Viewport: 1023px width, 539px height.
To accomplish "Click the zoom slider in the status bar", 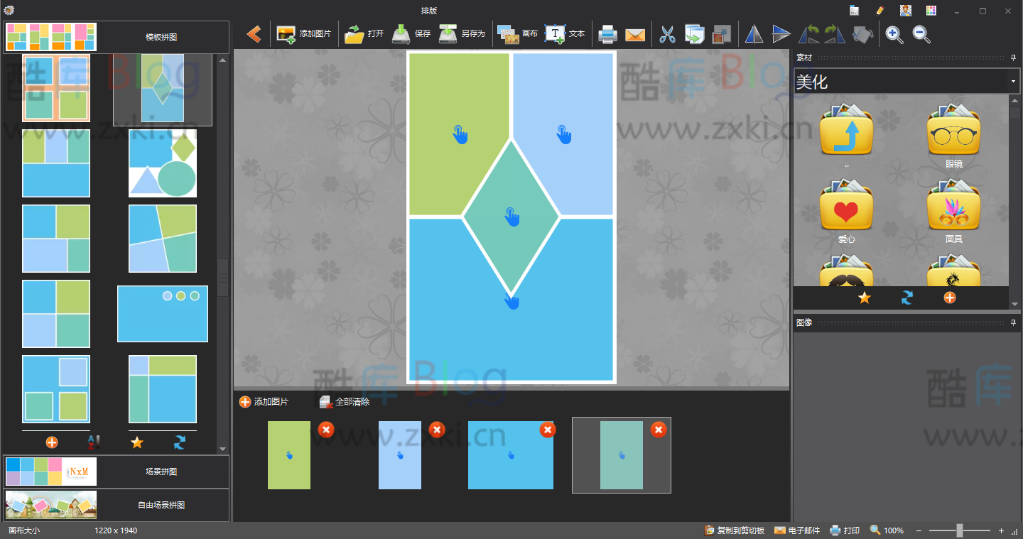I will click(958, 530).
